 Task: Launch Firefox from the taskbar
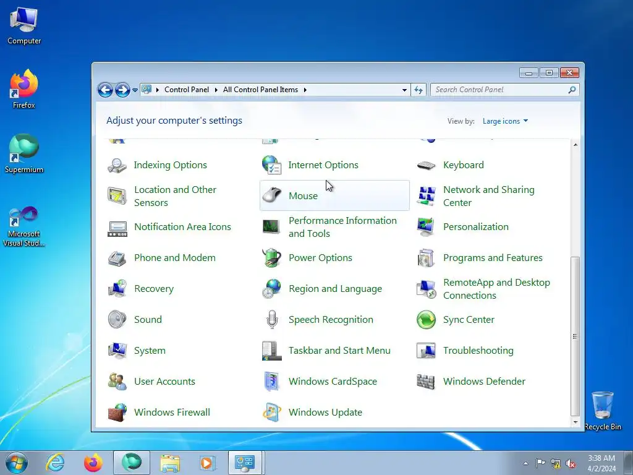93,463
